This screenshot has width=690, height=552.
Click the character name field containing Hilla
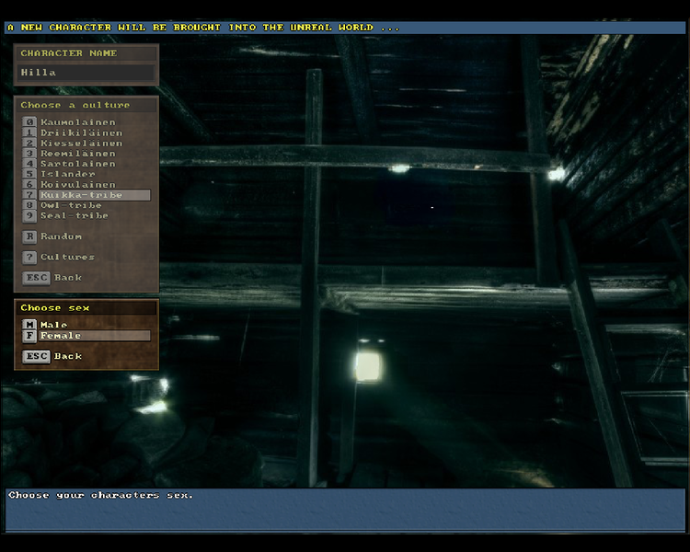(86, 73)
